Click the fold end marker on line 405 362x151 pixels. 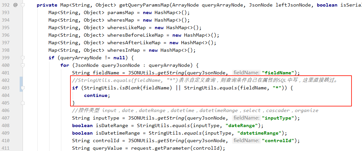pyautogui.click(x=22, y=103)
